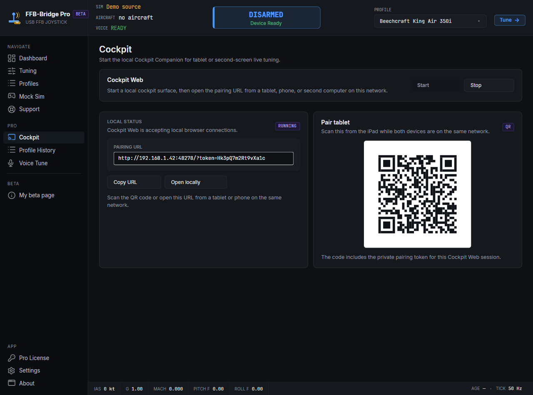Click the About window icon

[x=12, y=383]
